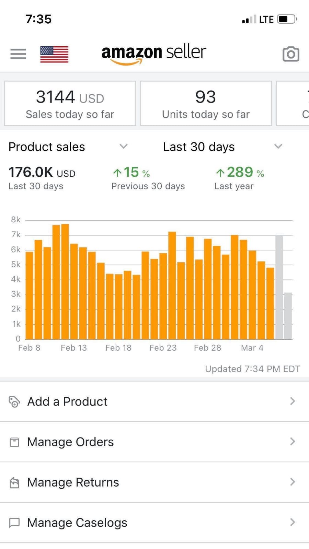Viewport: 309px width, 549px height.
Task: Tap the Manage Orders box icon
Action: 14,442
